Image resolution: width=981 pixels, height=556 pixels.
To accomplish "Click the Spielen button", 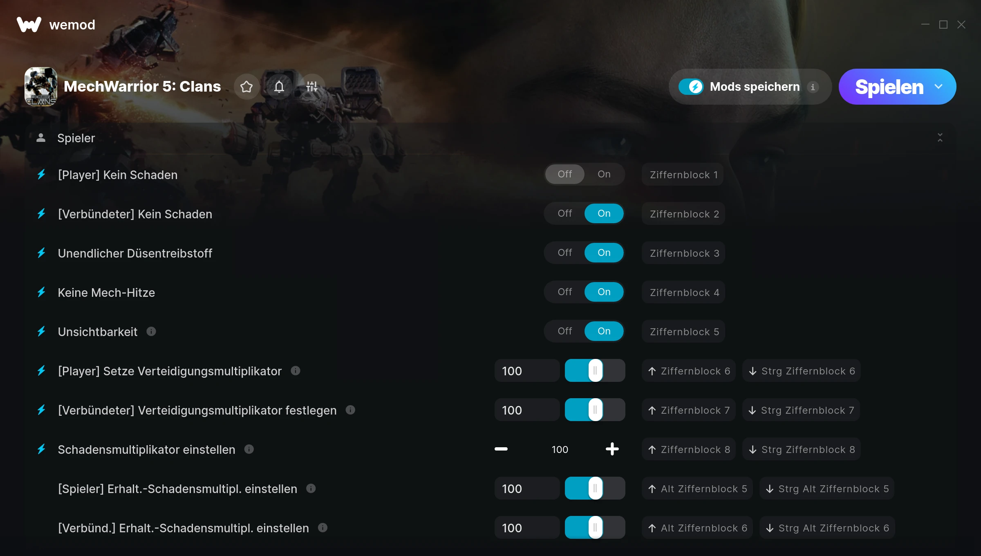I will [889, 87].
